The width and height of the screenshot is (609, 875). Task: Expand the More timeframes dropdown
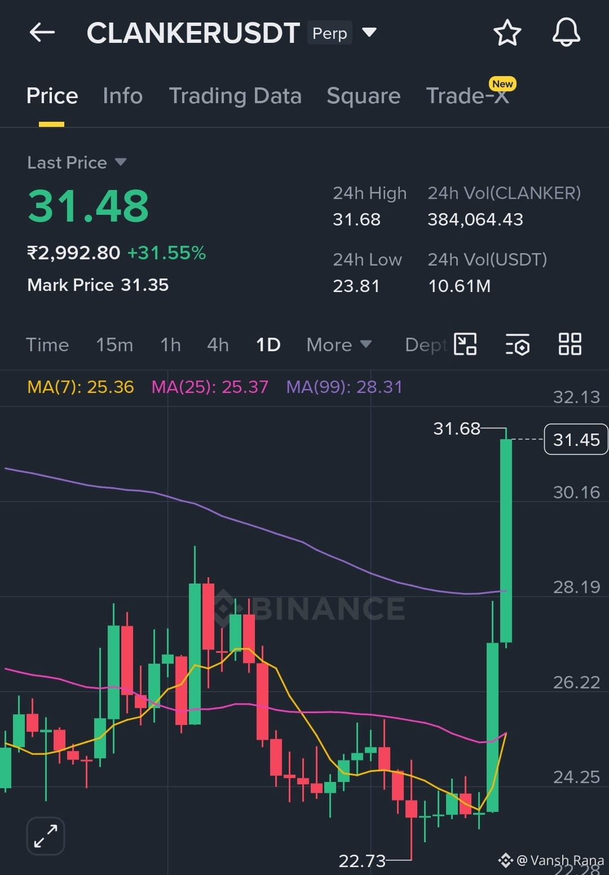coord(339,344)
